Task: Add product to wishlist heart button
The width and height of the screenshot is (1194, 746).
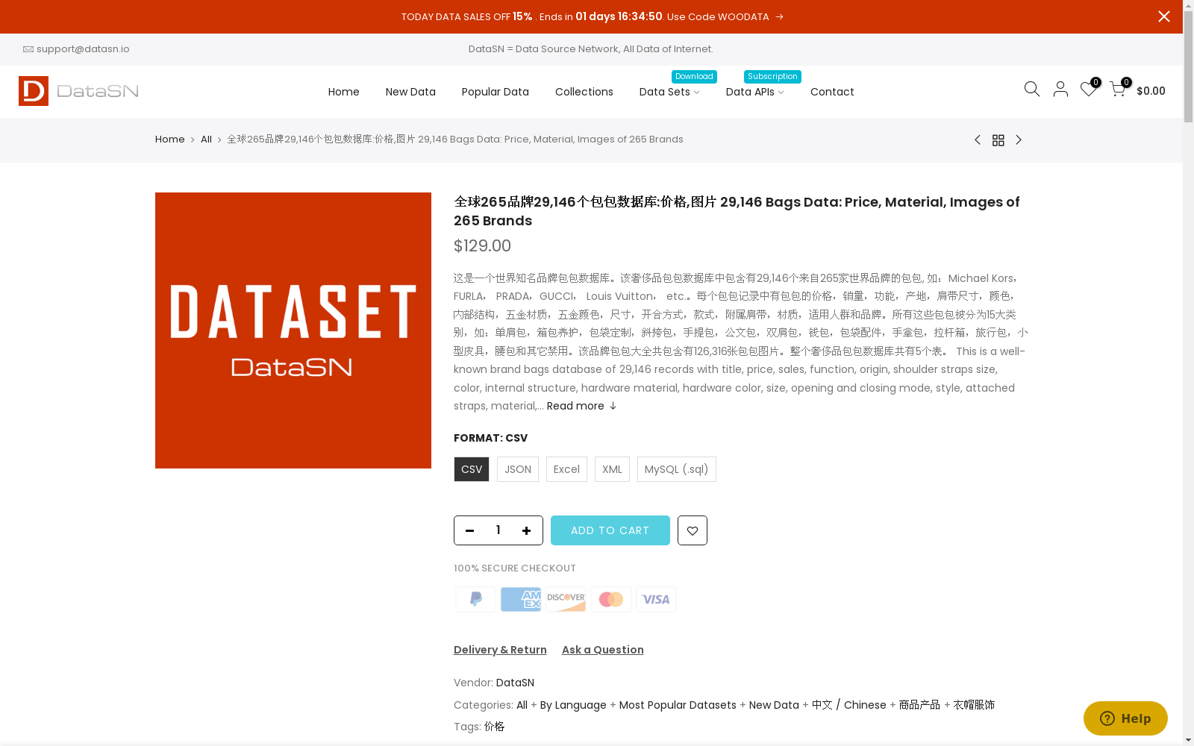Action: tap(693, 530)
